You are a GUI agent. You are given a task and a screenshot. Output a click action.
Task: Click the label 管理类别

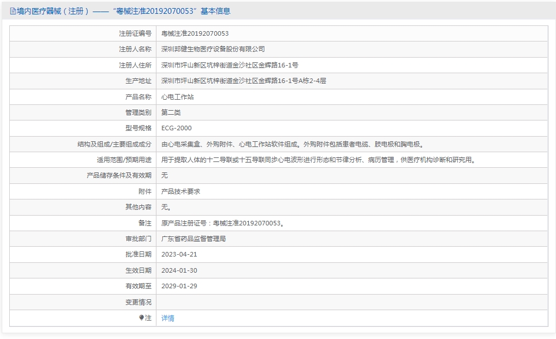coord(139,112)
